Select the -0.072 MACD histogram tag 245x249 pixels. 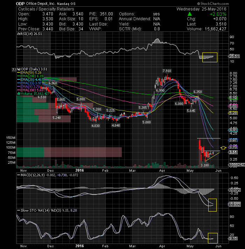click(x=234, y=190)
